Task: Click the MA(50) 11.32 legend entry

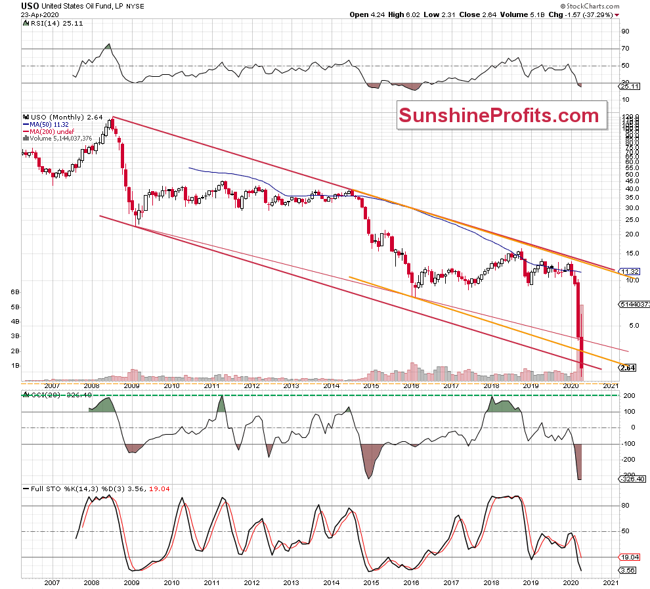Action: coord(49,124)
